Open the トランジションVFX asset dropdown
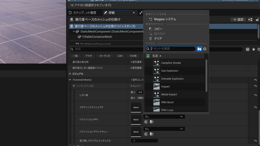This screenshot has height=146, width=260. tap(164, 117)
